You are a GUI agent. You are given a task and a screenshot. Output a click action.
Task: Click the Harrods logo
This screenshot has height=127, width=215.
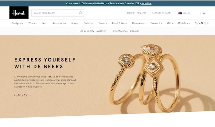19,13
